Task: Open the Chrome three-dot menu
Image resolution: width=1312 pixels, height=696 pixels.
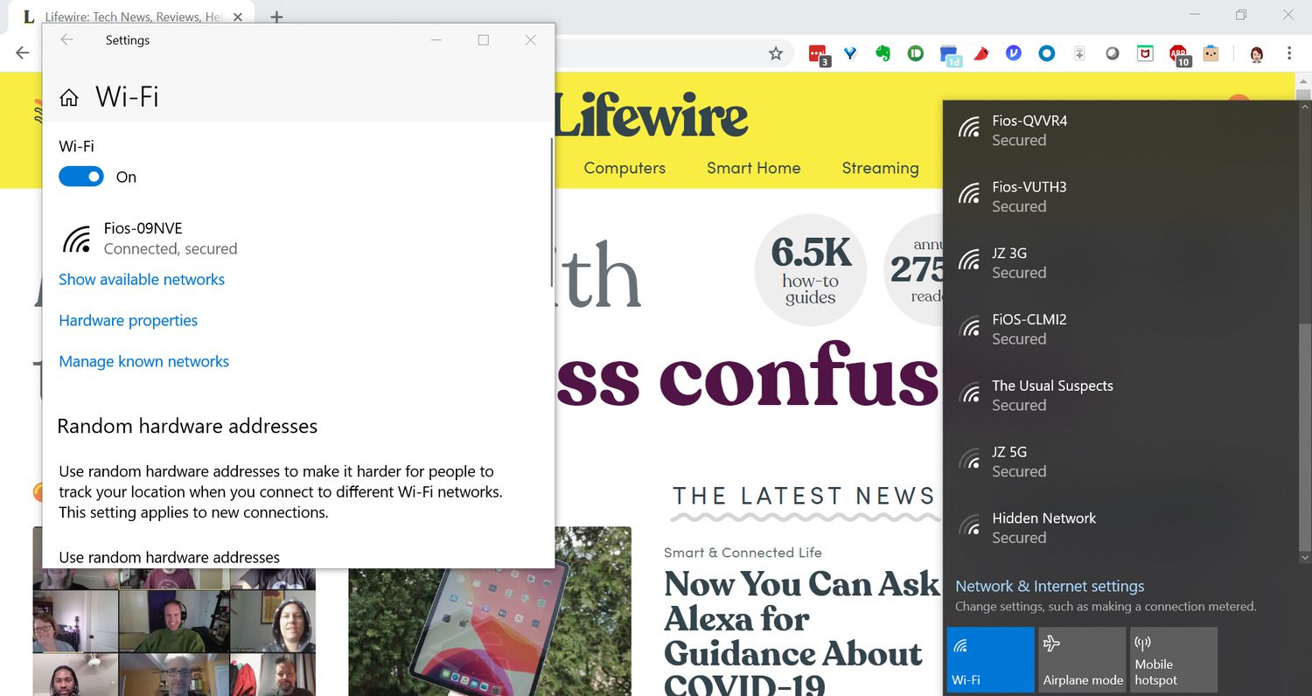Action: coord(1289,53)
